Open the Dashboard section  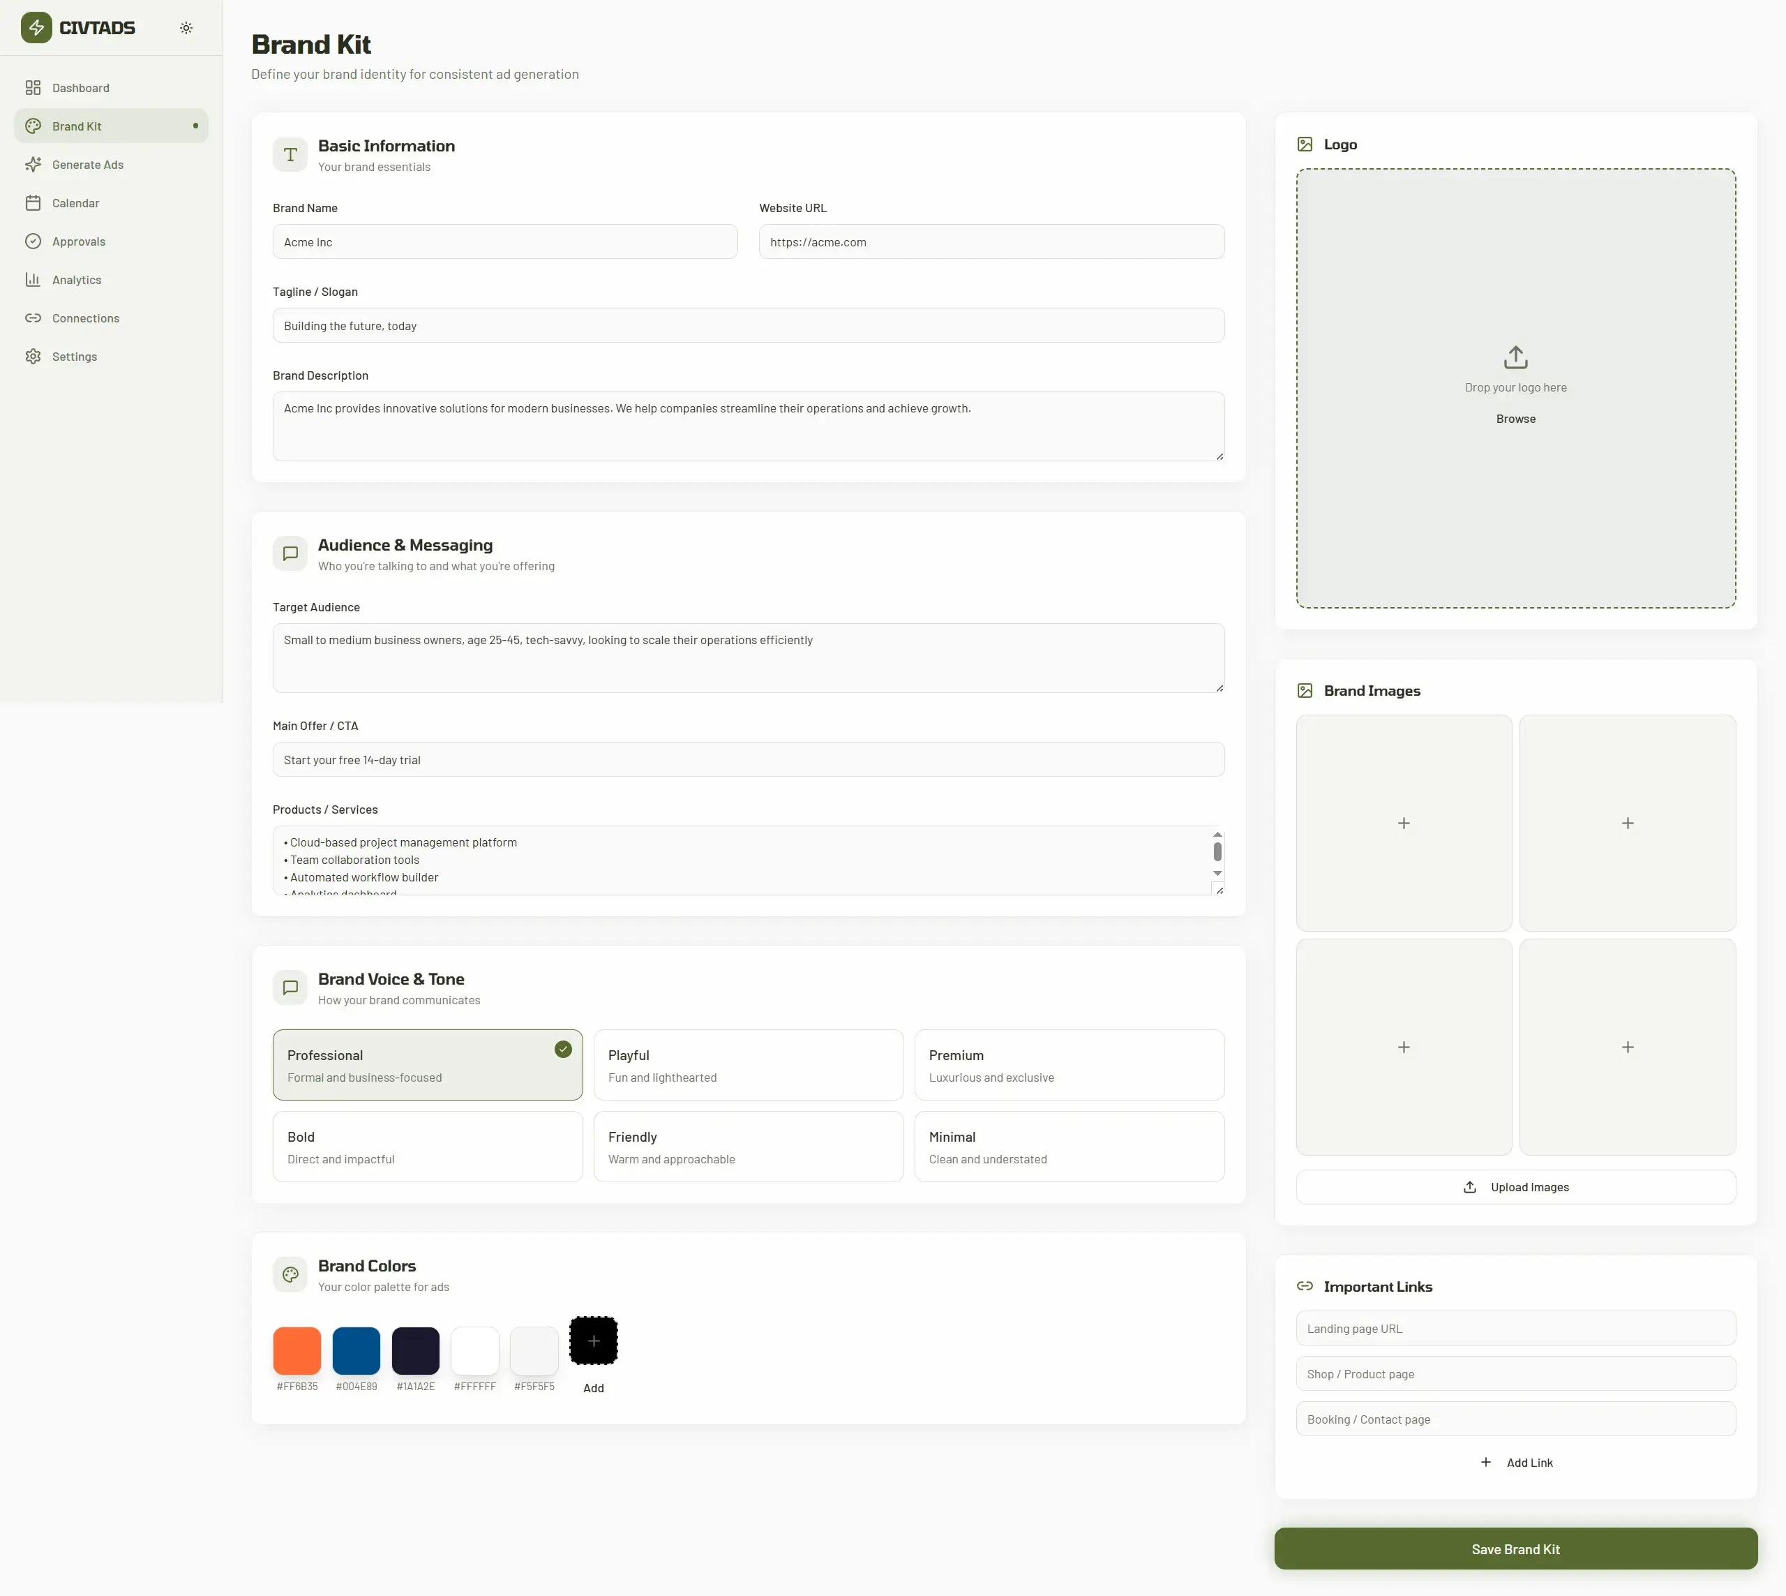click(81, 87)
